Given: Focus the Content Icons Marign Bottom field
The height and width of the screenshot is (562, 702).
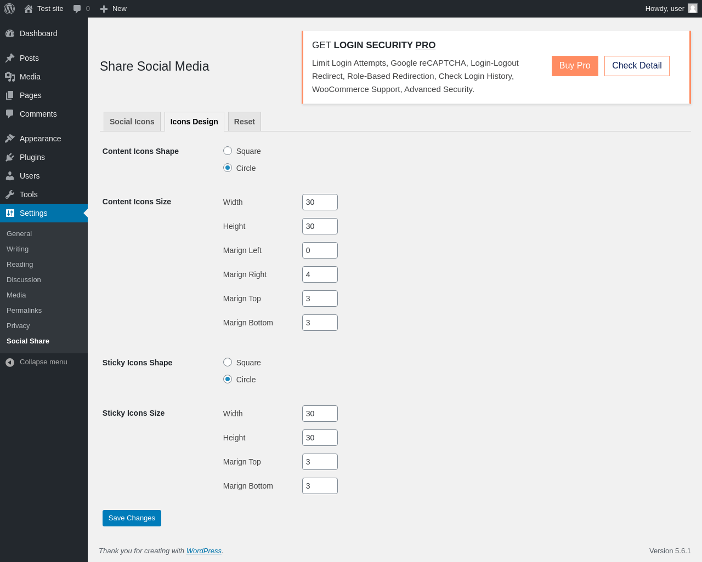Looking at the screenshot, I should click(x=320, y=323).
